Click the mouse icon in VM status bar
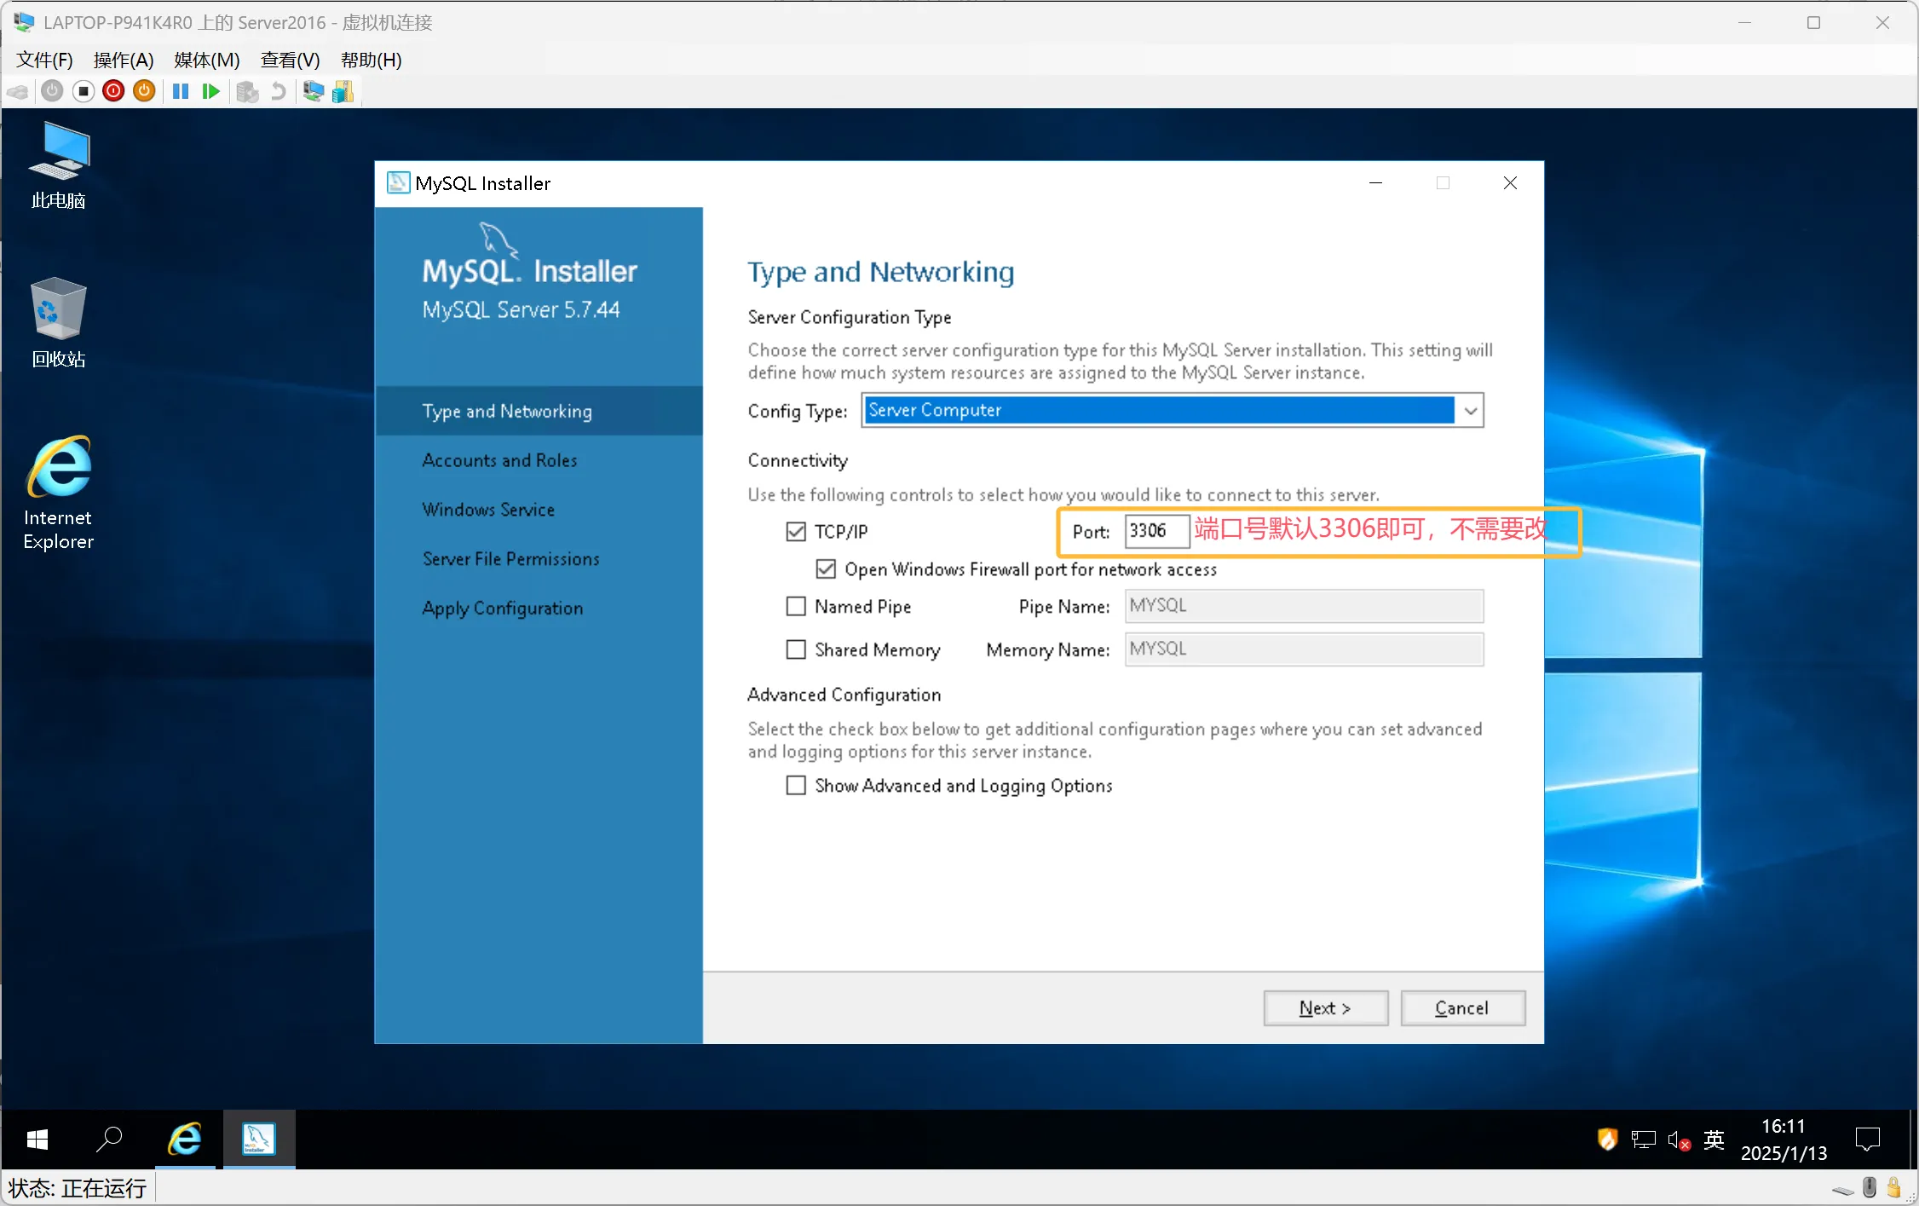The height and width of the screenshot is (1206, 1919). 1870,1188
